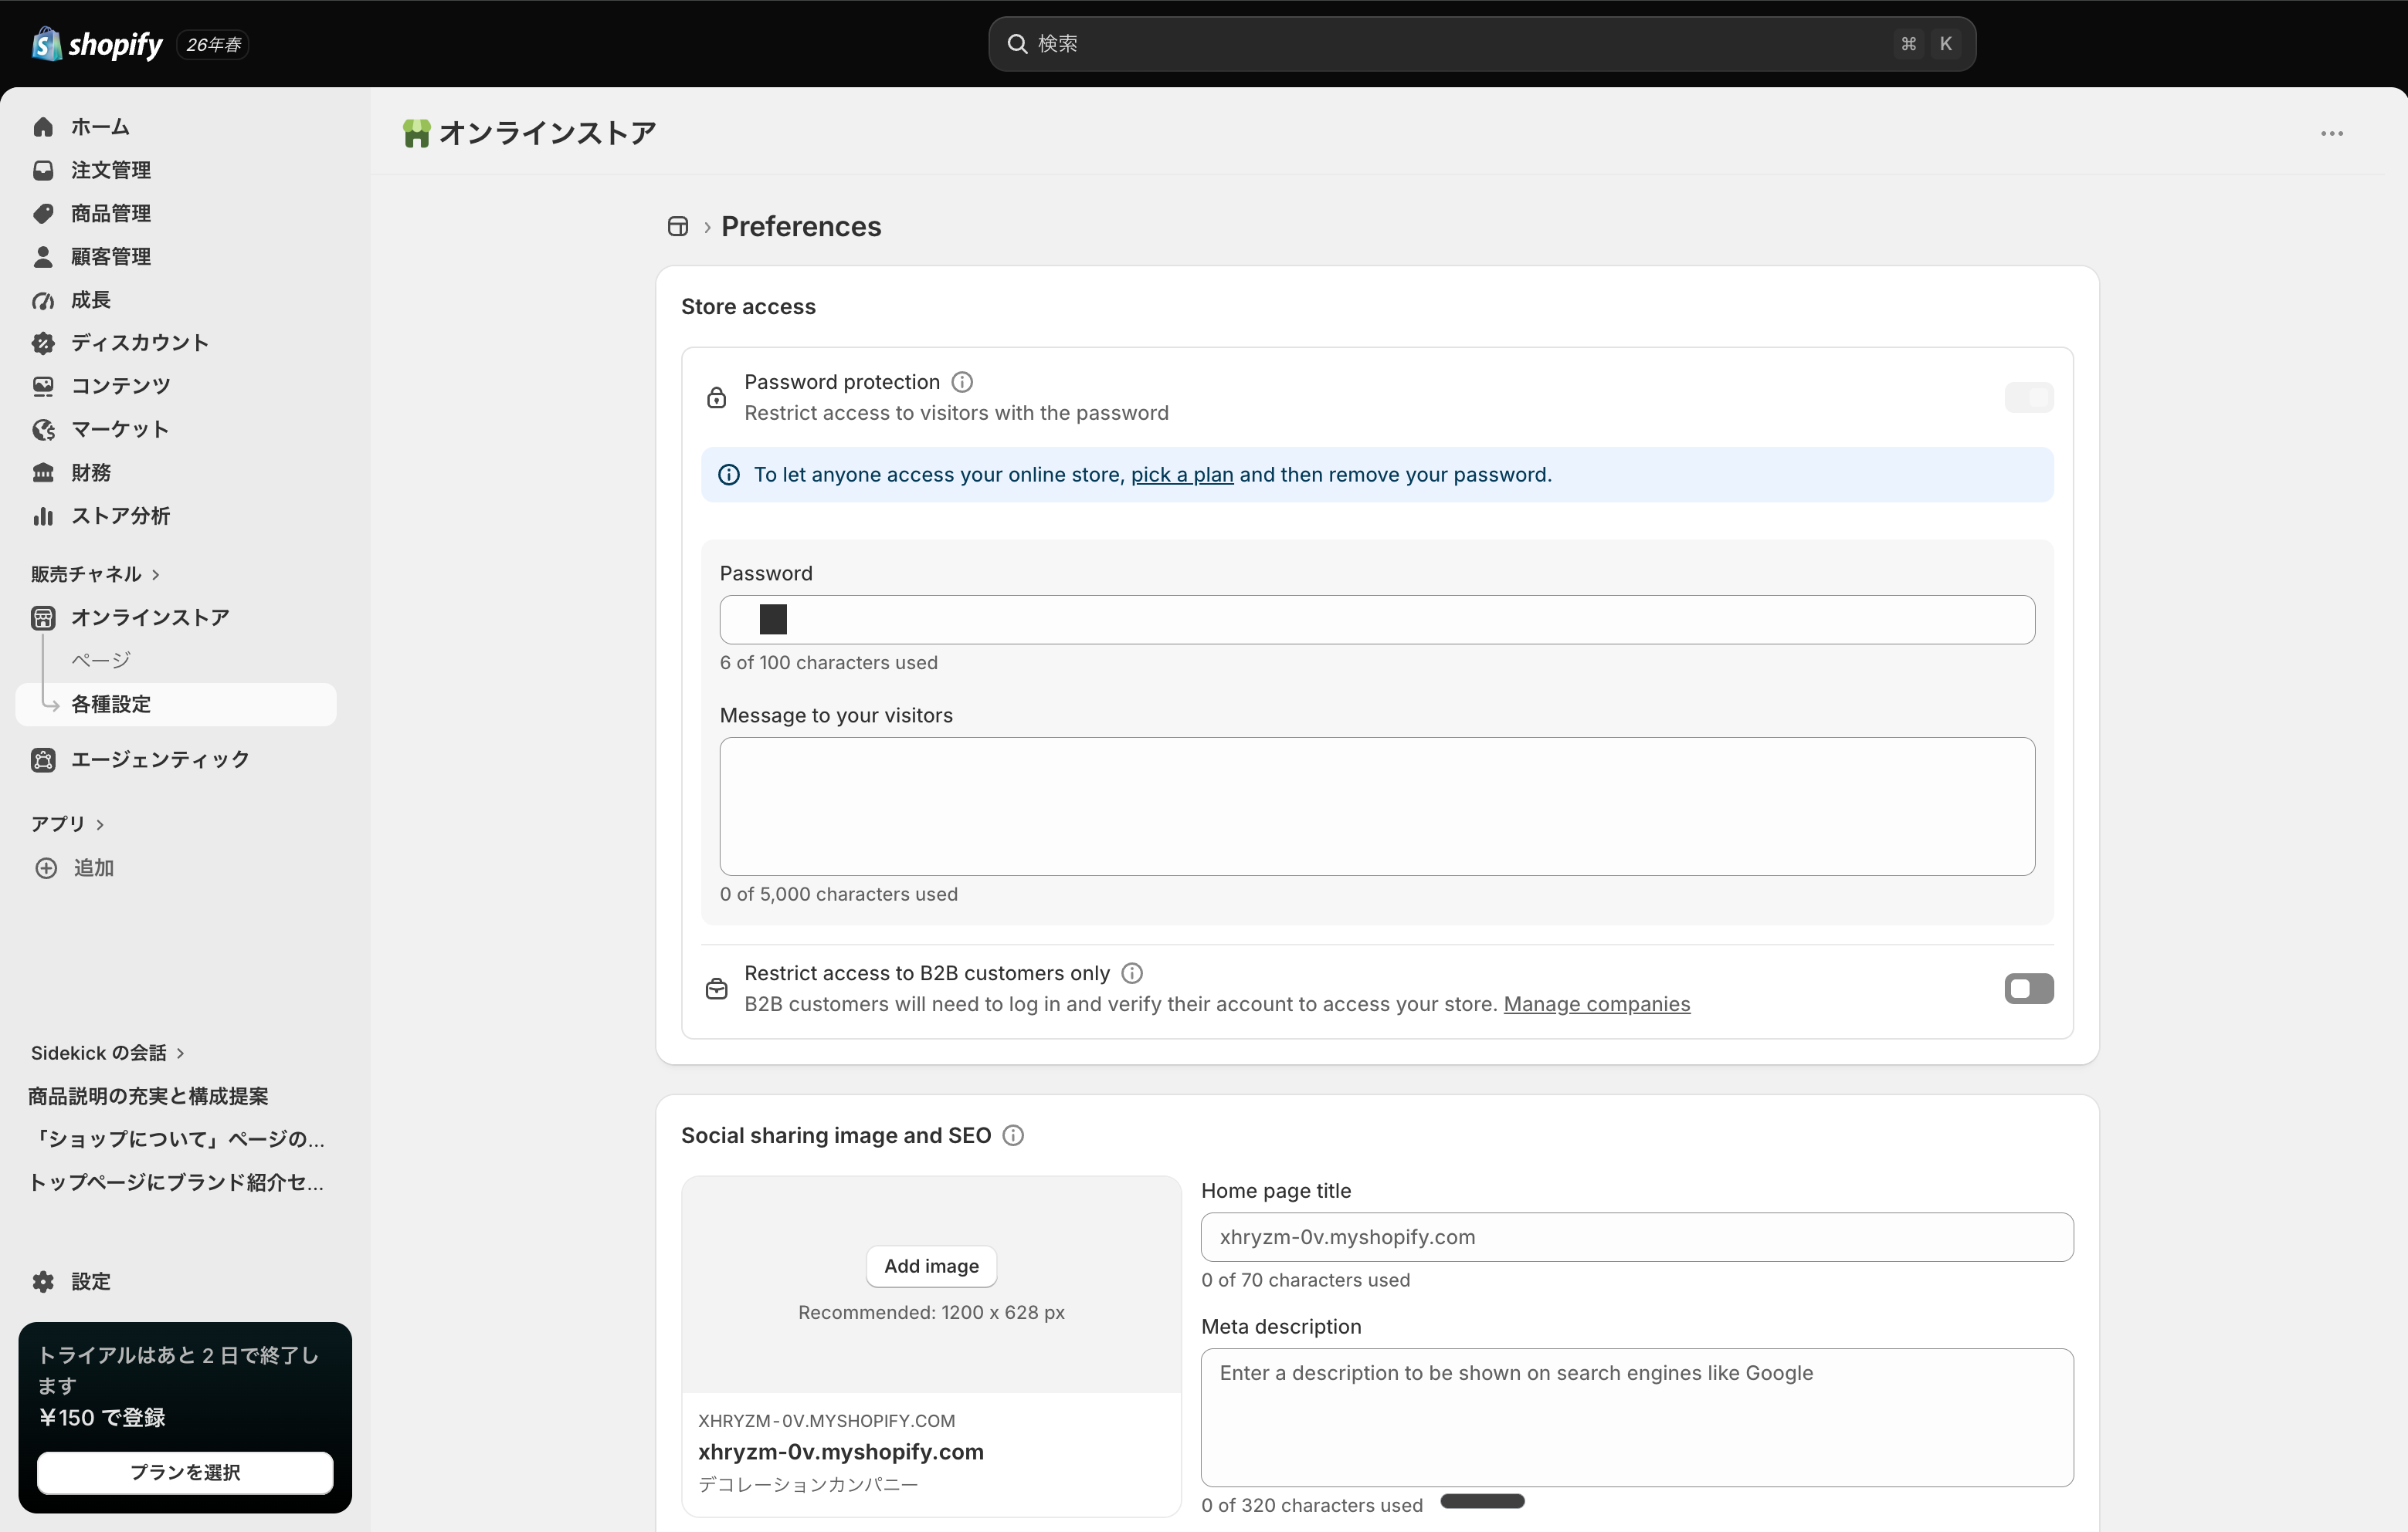The image size is (2408, 1532).
Task: Enable Restrict access to B2B customers toggle
Action: coord(2029,989)
